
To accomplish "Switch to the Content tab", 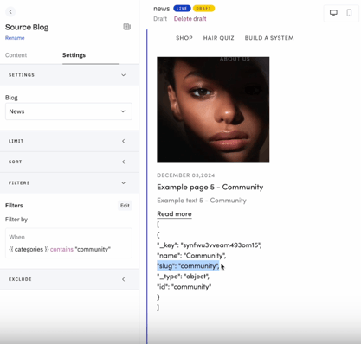I will [16, 55].
